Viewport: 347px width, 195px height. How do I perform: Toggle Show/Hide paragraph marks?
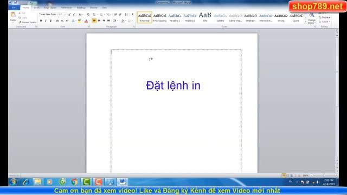coord(132,15)
